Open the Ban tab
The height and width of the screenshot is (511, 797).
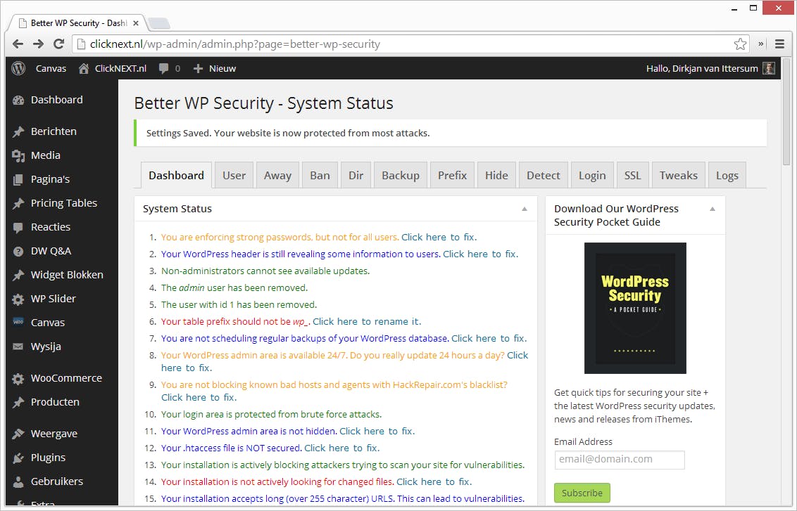[320, 176]
